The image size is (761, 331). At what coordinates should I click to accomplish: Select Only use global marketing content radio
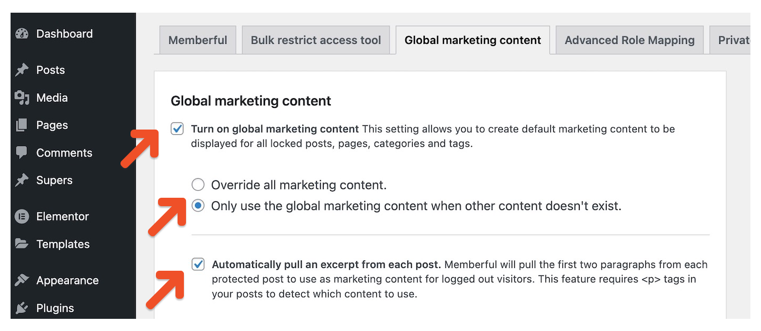click(198, 206)
